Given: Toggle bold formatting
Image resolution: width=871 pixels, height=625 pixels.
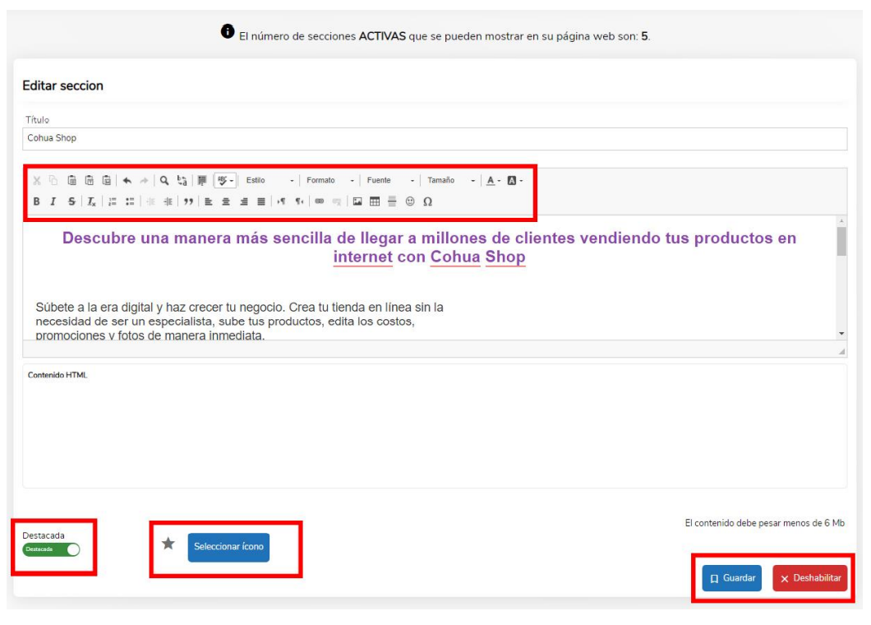Looking at the screenshot, I should point(37,201).
